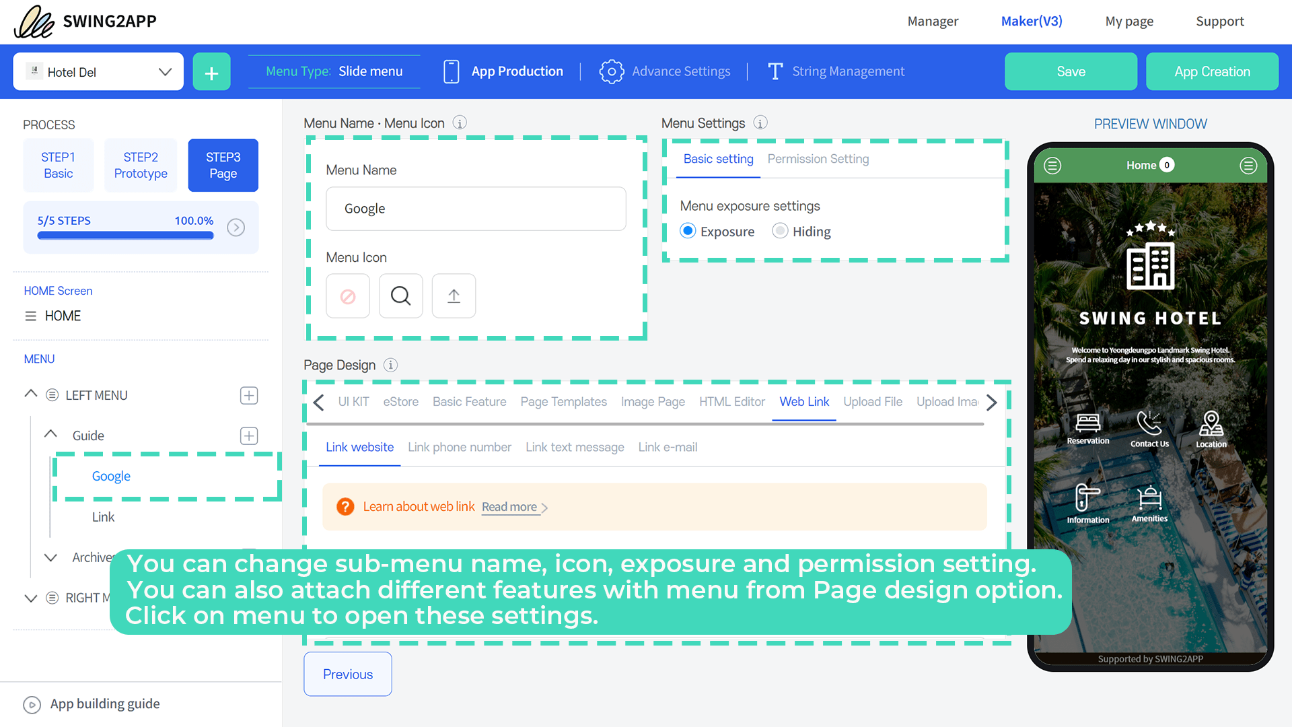Click the App building guide play icon
The image size is (1292, 727).
coord(32,704)
